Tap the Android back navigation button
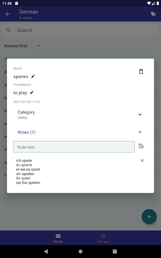 coord(46,252)
